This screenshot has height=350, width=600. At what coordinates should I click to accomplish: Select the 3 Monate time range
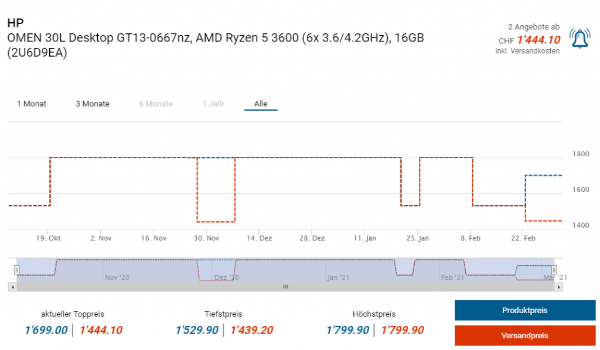93,104
